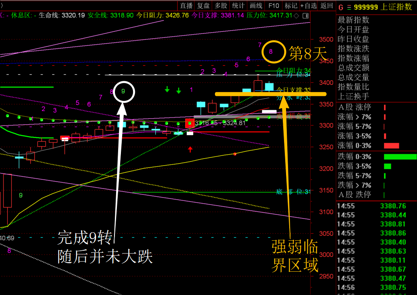Click the green bar for 跌幅 3-5%
This screenshot has height=295, width=417.
pos(388,166)
